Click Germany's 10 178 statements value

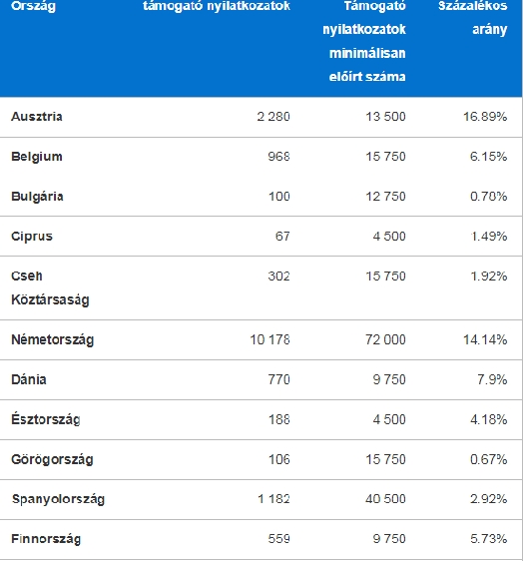[x=269, y=339]
